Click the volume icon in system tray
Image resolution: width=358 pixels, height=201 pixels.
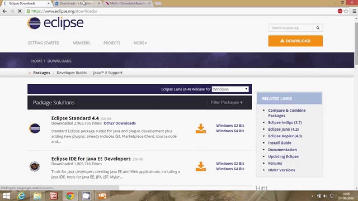tap(325, 196)
